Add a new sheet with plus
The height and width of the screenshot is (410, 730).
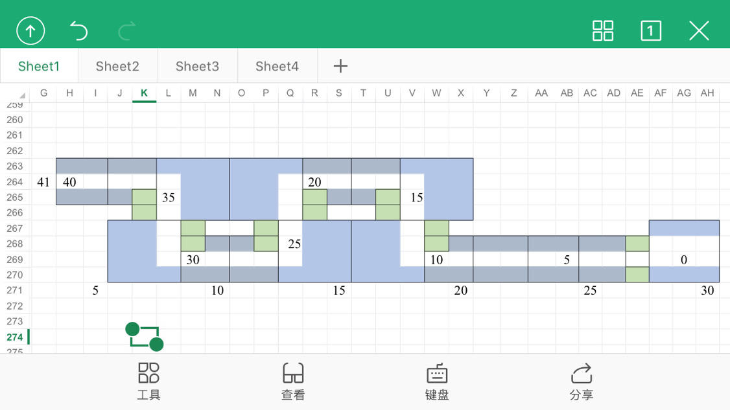[x=340, y=66]
